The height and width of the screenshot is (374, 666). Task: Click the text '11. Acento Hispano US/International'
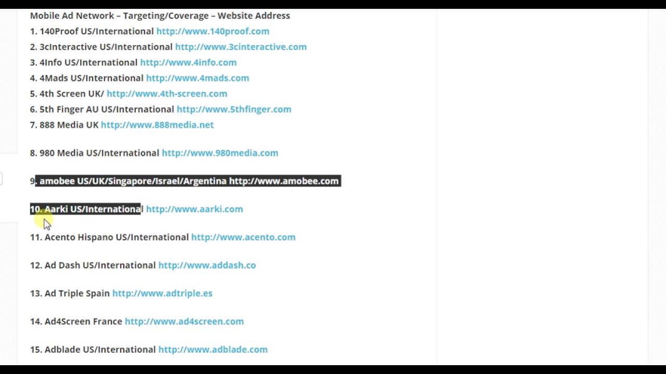coord(109,237)
